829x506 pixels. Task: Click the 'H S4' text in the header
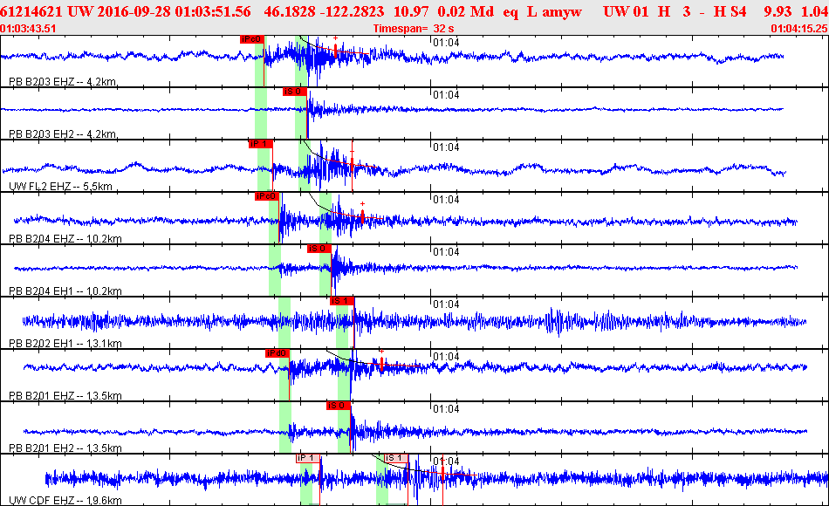pyautogui.click(x=730, y=11)
